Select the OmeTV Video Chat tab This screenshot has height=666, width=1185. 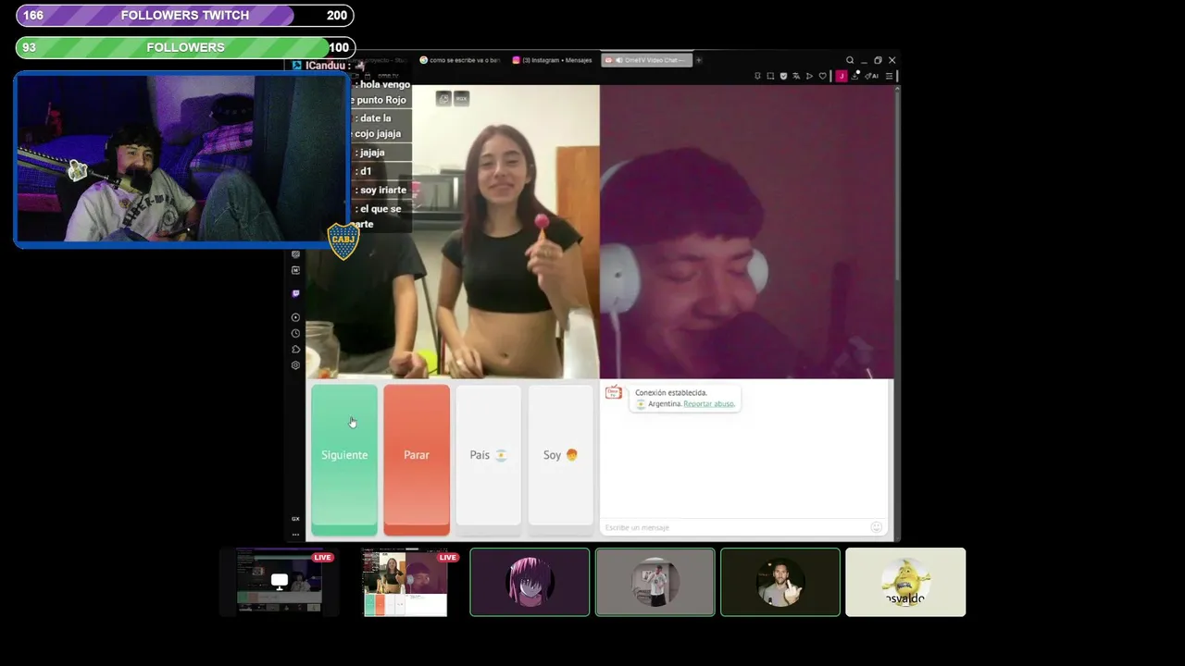tap(645, 60)
